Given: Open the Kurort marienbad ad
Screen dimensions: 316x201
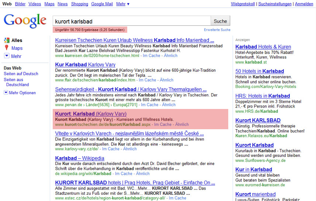Looking at the screenshot, I should click(255, 194).
